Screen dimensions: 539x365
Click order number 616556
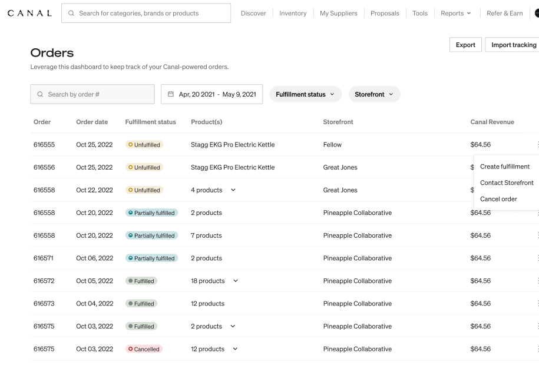(x=44, y=167)
